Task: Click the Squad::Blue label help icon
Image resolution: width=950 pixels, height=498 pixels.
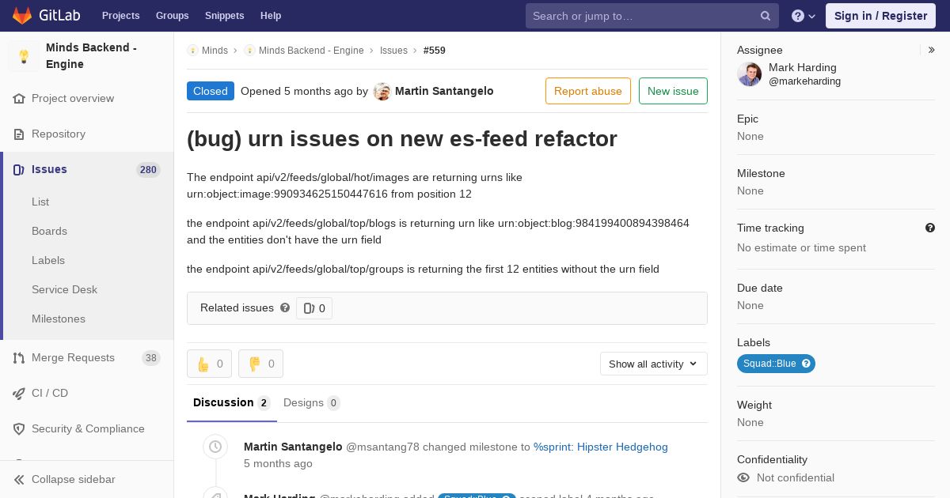Action: [x=806, y=364]
